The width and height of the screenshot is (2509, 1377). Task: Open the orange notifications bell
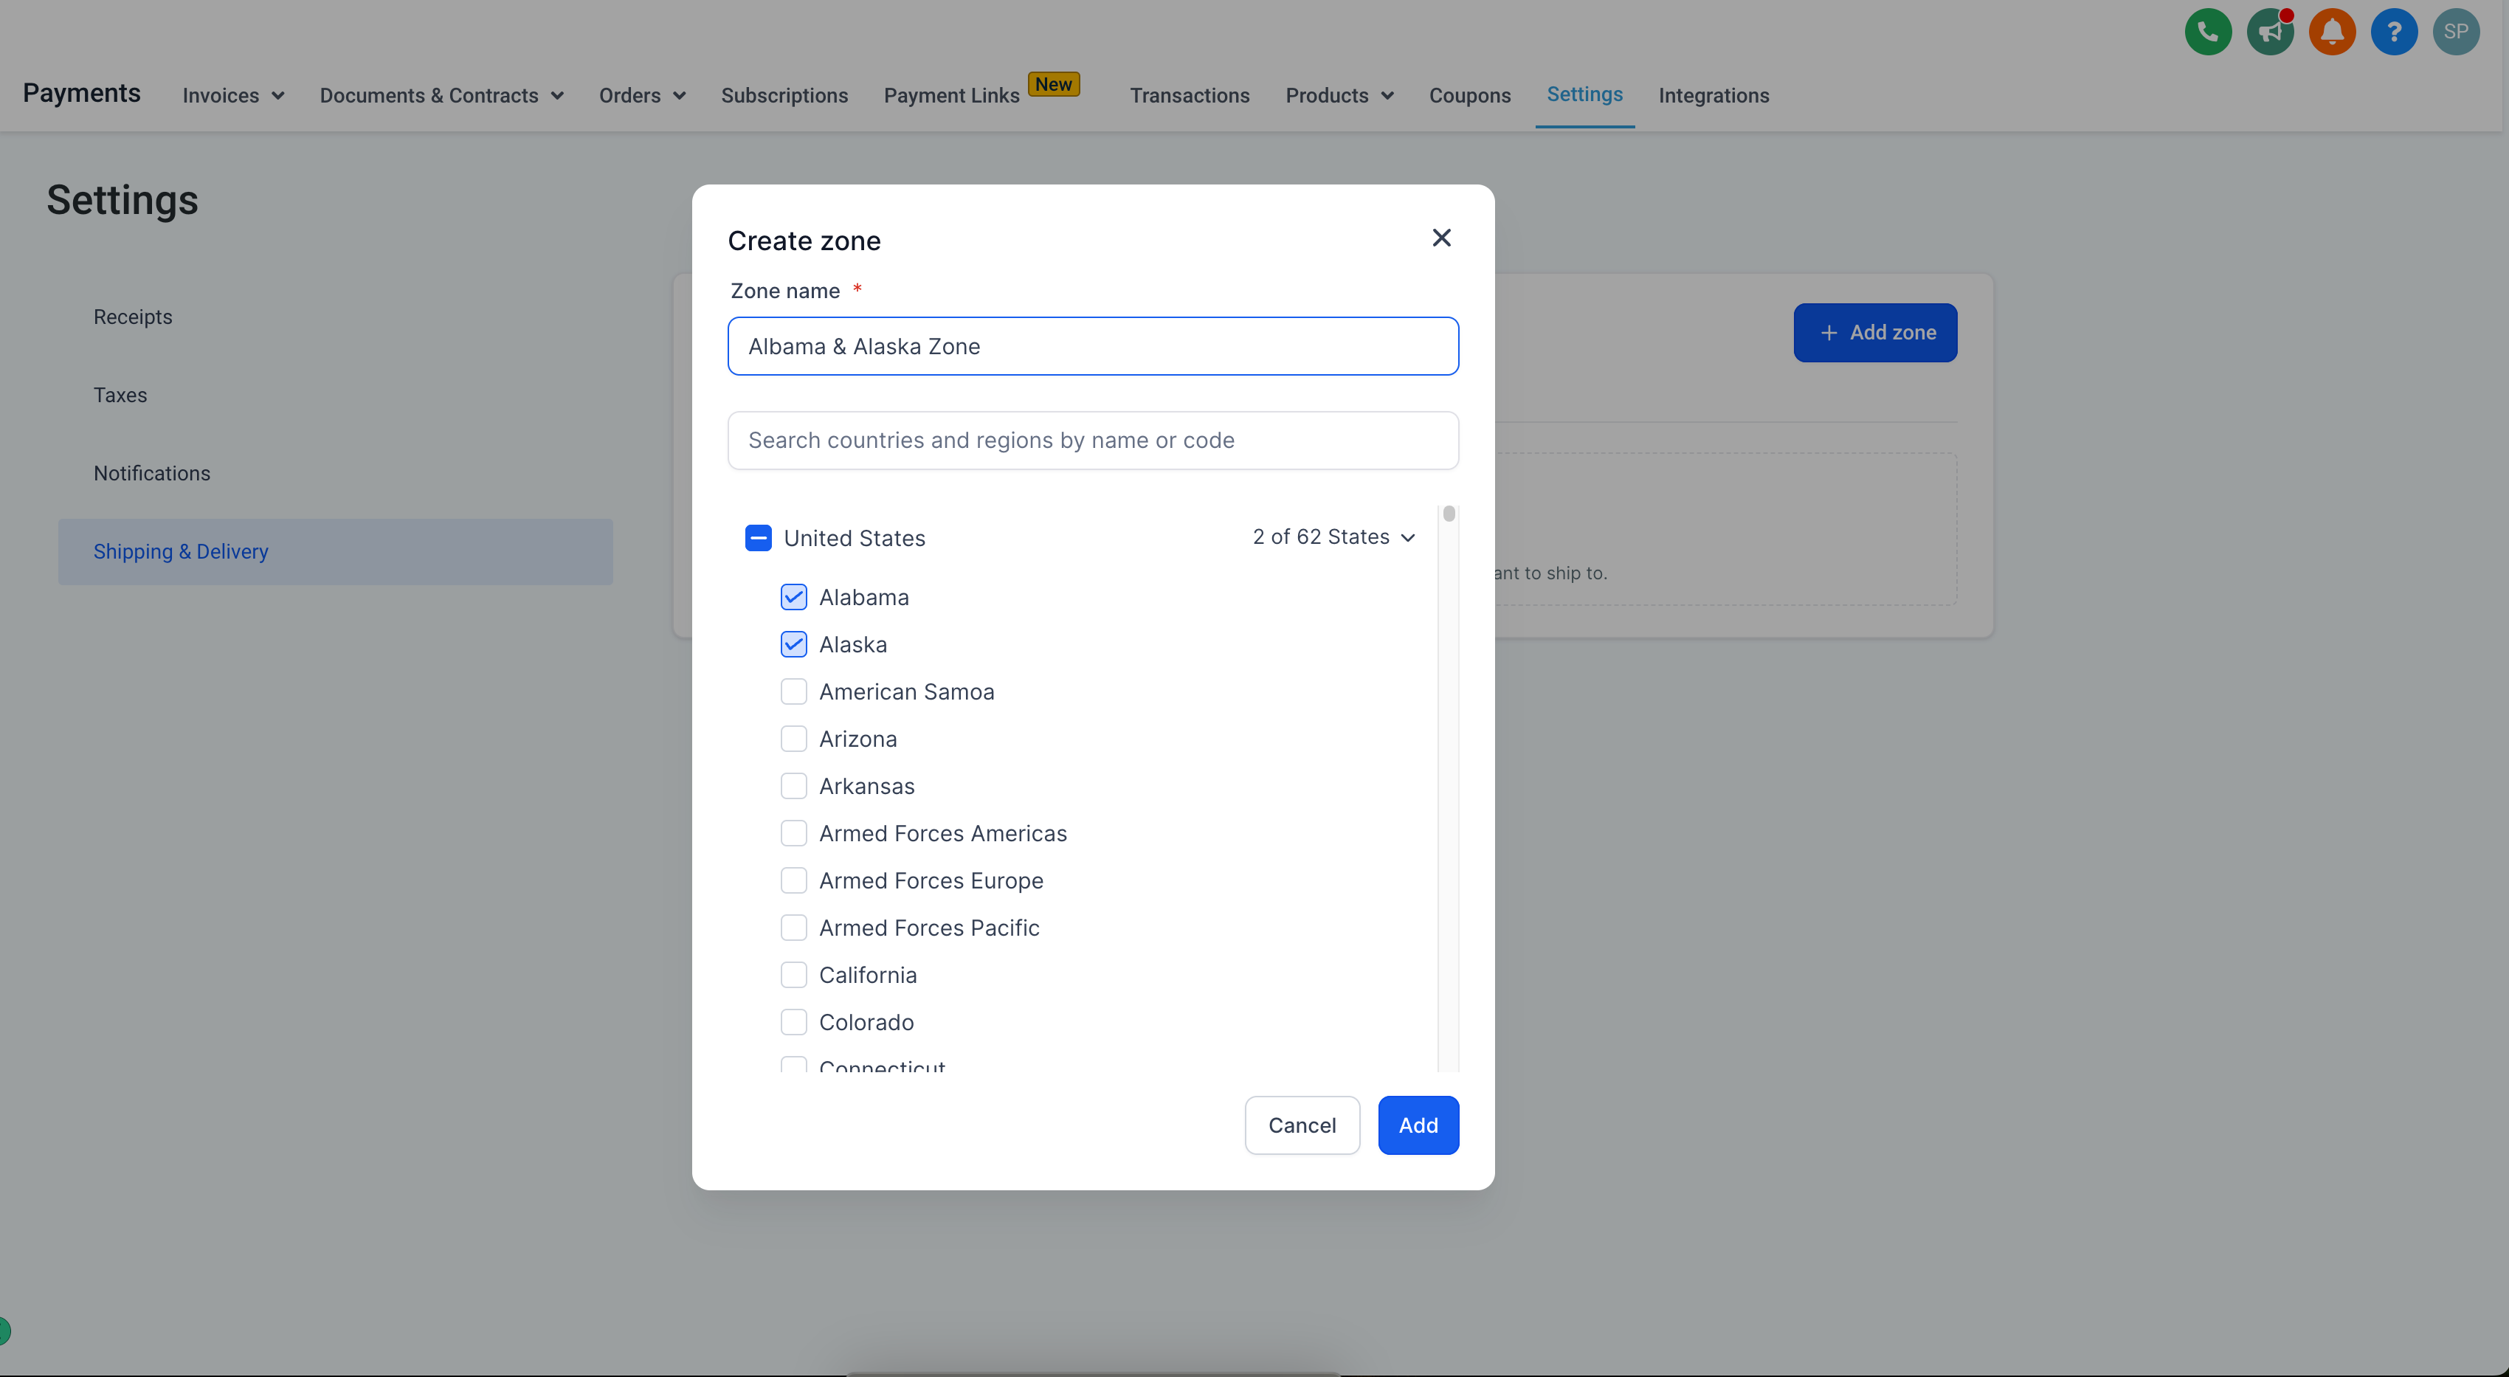[2330, 32]
